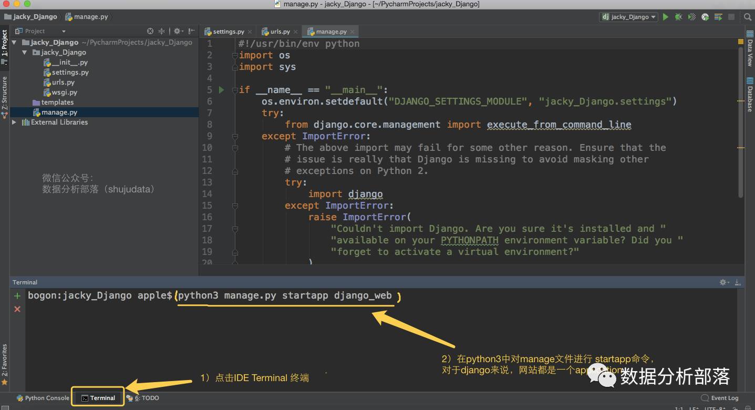Hide the Terminal panel icon
755x410 pixels.
[x=738, y=282]
